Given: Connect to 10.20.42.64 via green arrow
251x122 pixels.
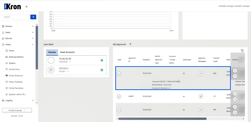Looking at the screenshot, I should pyautogui.click(x=101, y=60).
